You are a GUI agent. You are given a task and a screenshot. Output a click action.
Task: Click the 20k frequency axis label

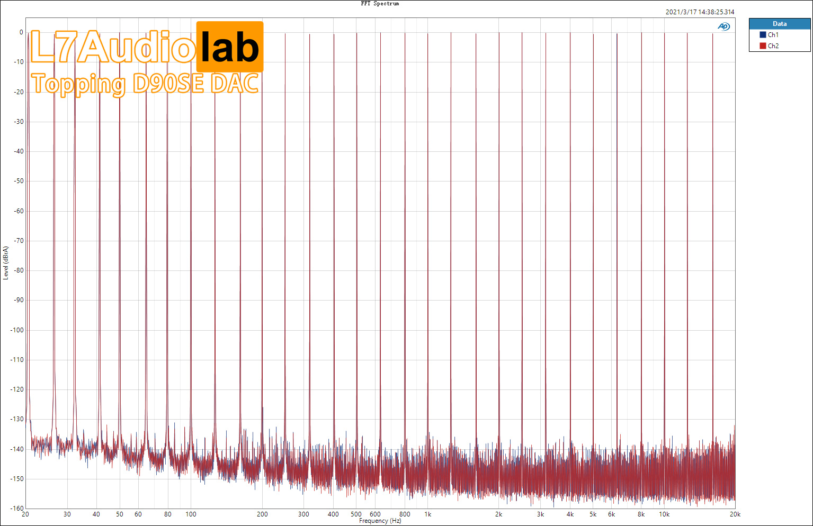click(735, 514)
